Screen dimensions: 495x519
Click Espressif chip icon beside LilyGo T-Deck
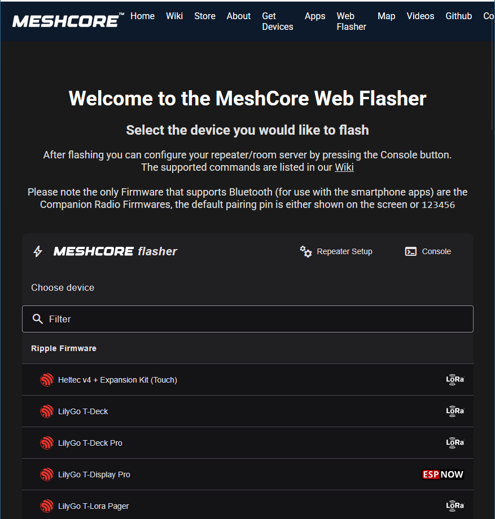click(x=46, y=411)
